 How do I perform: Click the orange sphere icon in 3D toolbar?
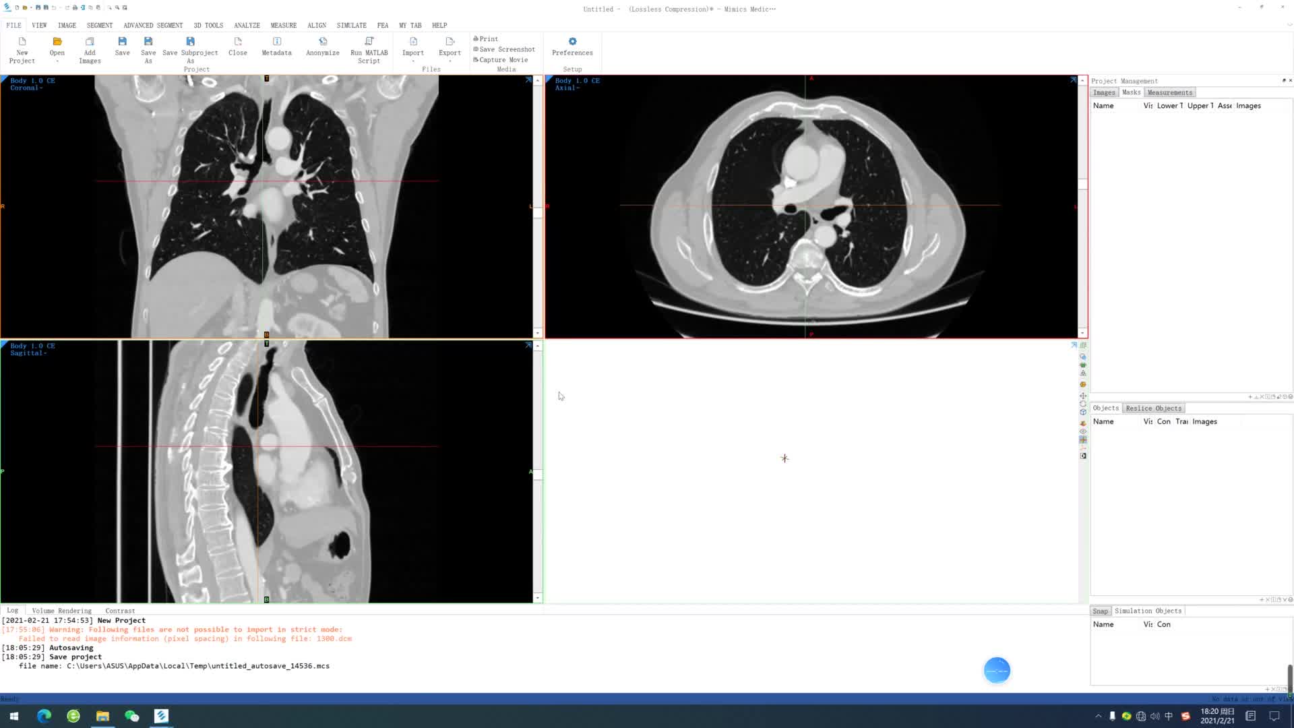coord(1083,384)
